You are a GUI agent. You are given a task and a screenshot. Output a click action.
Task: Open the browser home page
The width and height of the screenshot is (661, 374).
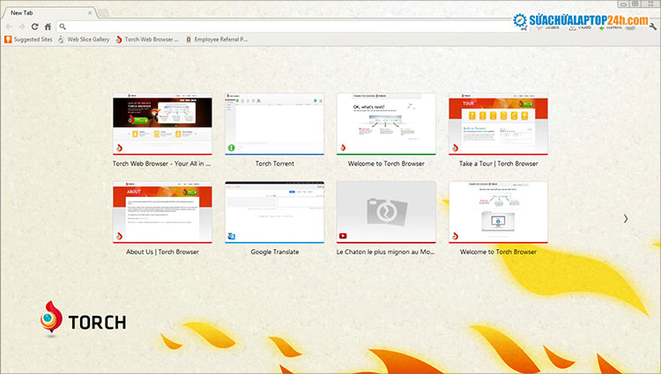[48, 26]
